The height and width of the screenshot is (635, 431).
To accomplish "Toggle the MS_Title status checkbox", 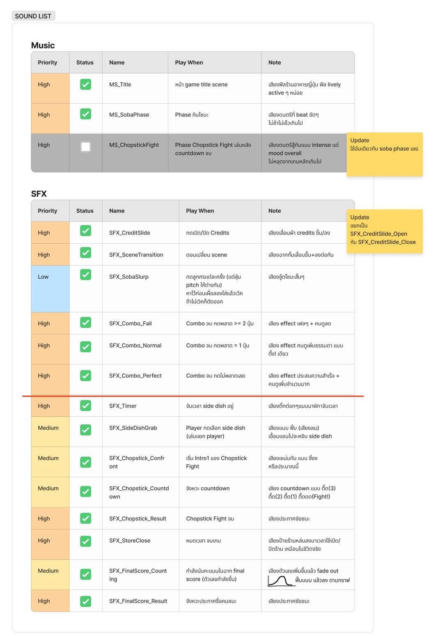I will 85,84.
